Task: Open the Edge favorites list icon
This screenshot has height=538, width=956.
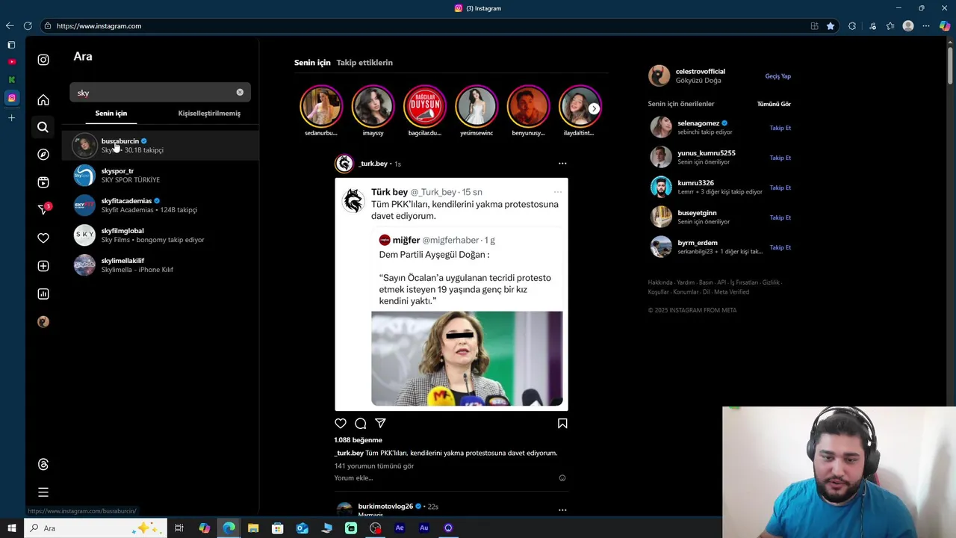Action: [890, 26]
